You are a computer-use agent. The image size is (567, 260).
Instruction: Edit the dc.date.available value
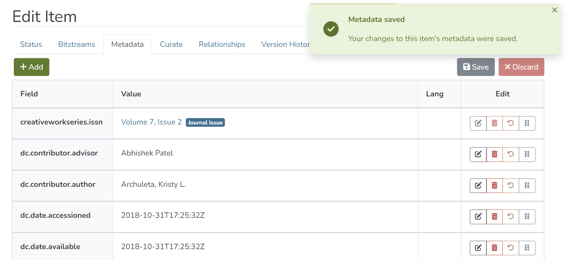pyautogui.click(x=478, y=248)
